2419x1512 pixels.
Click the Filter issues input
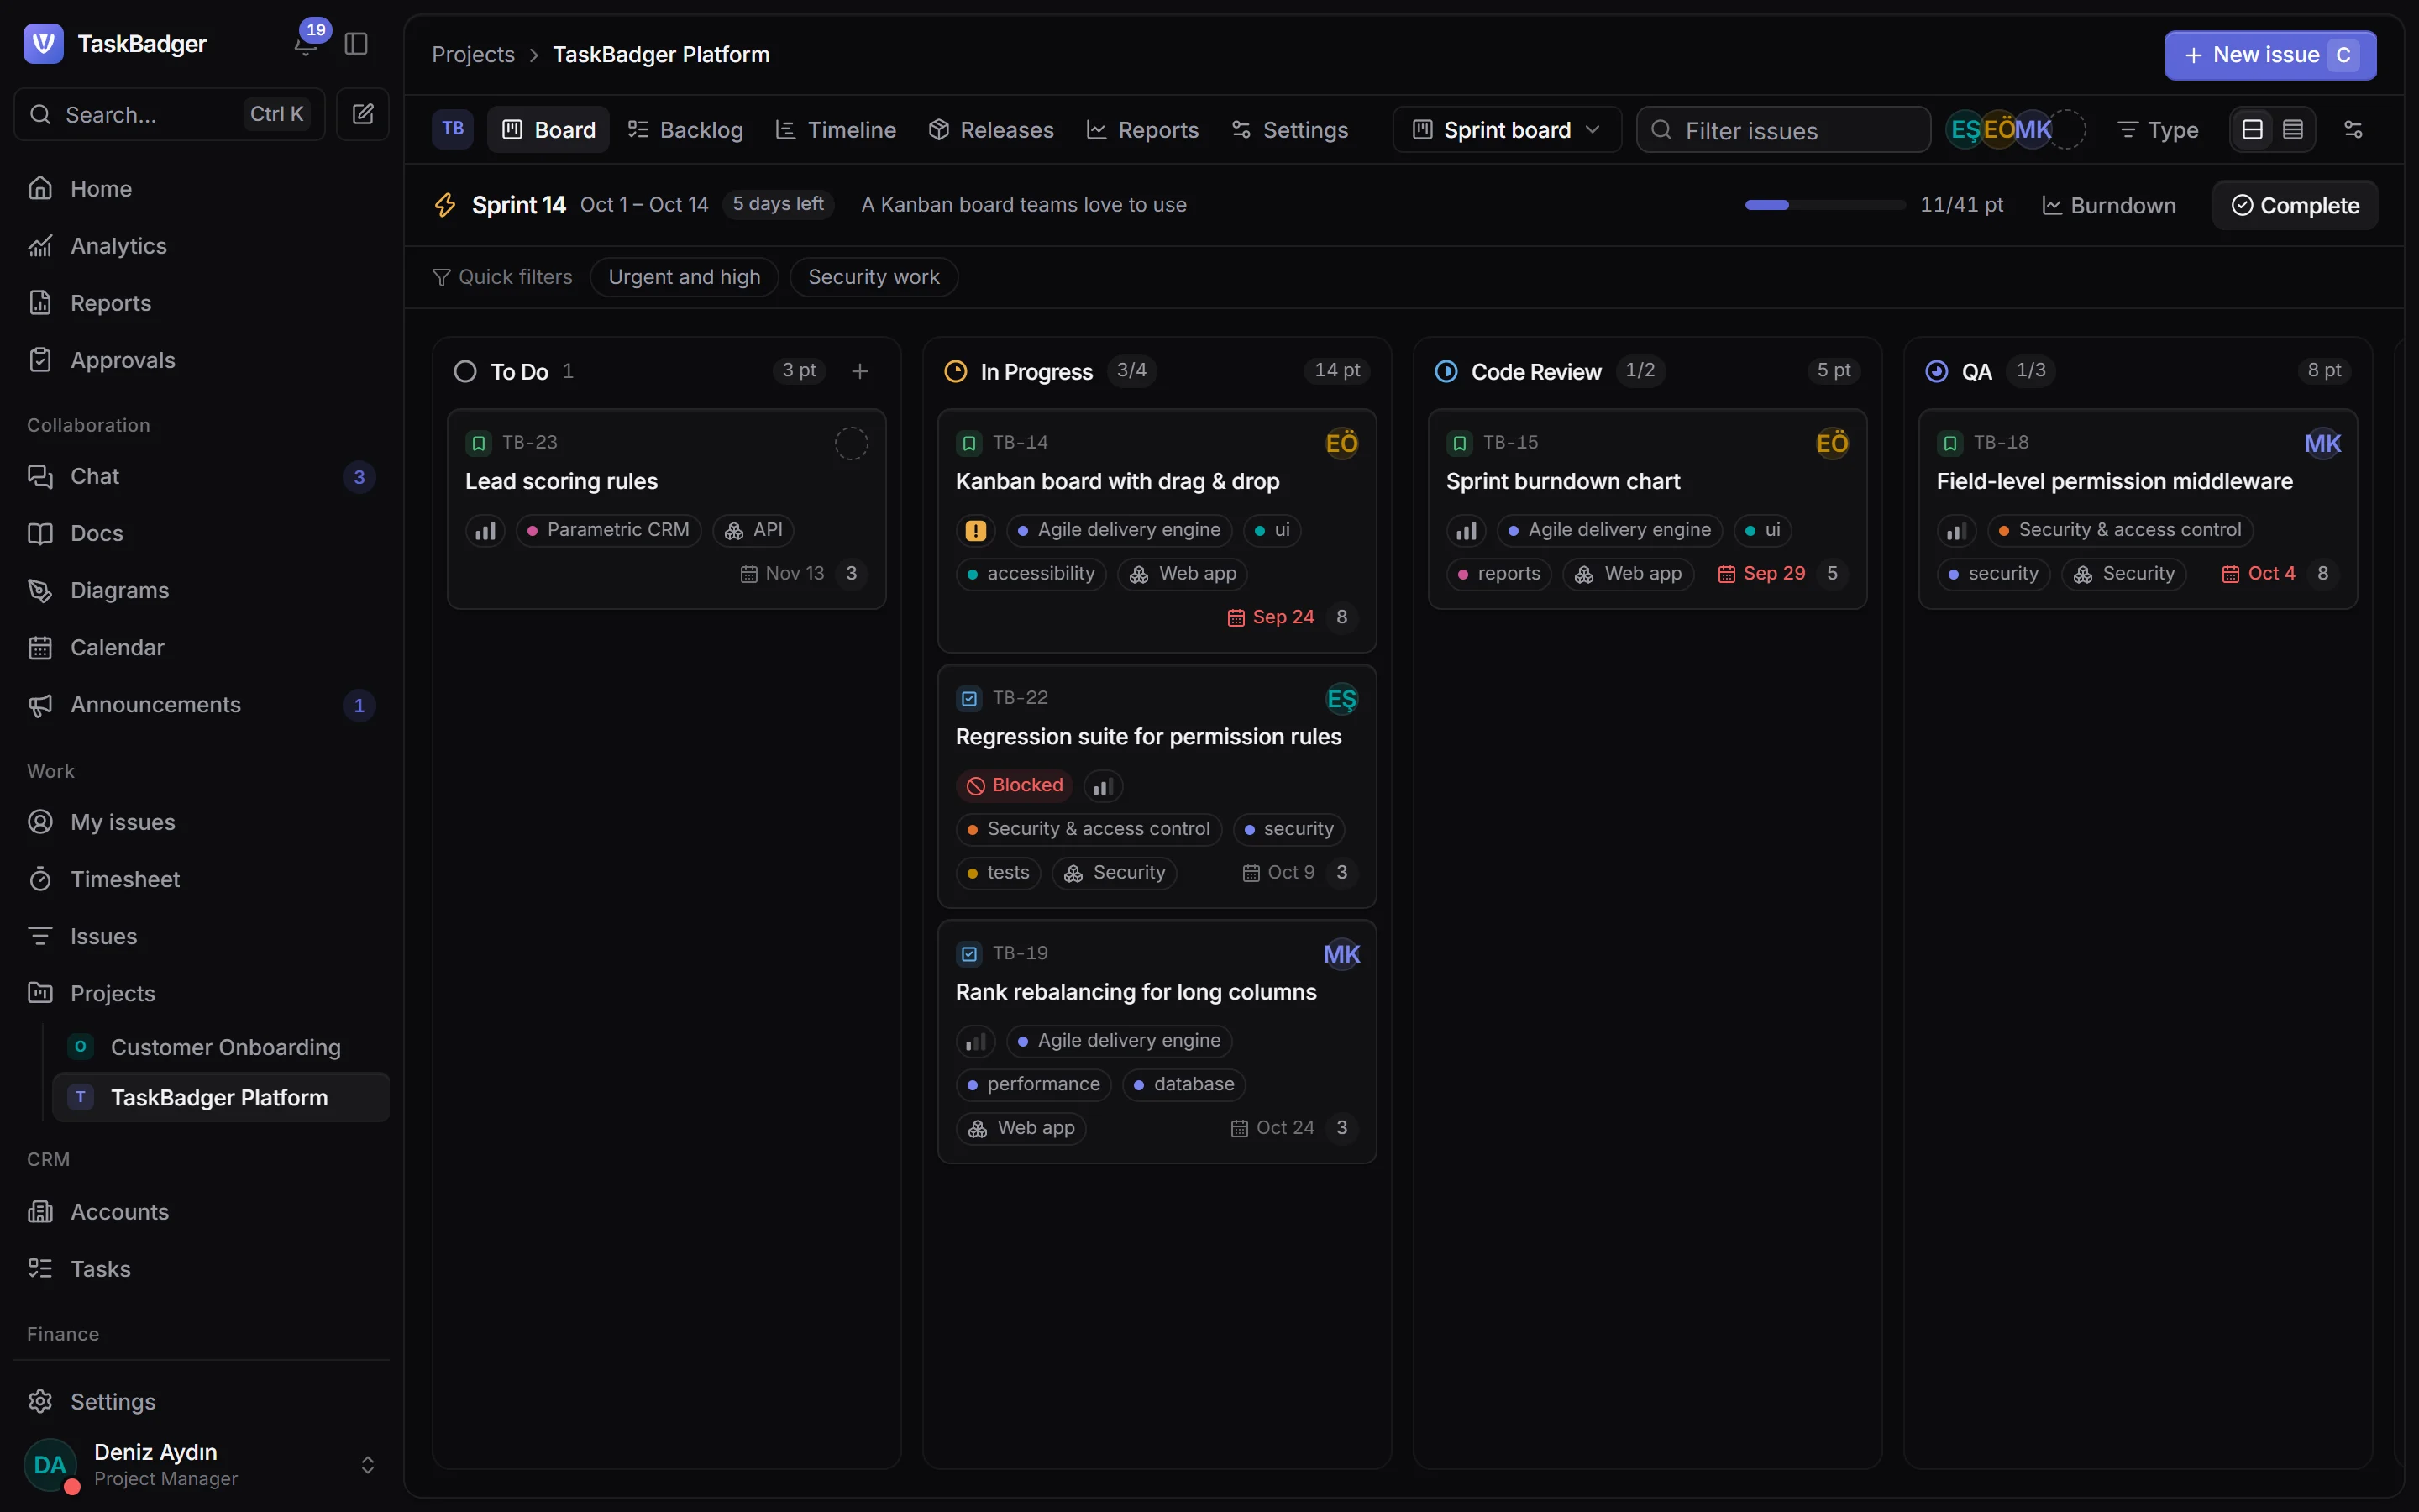1783,130
